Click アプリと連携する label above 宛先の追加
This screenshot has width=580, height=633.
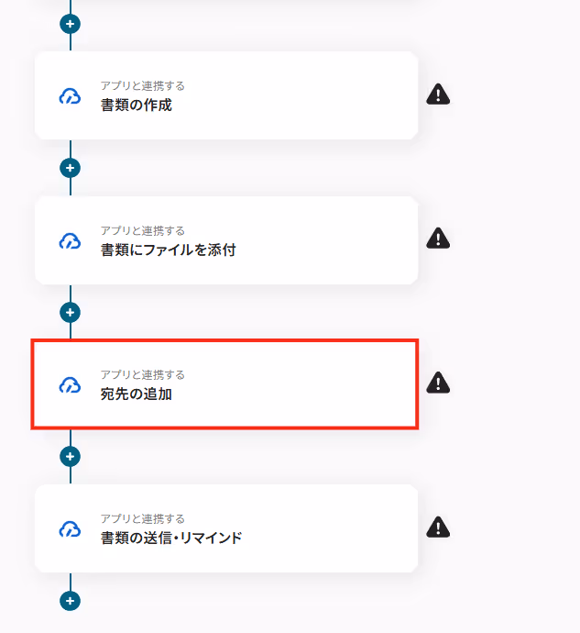pyautogui.click(x=143, y=375)
